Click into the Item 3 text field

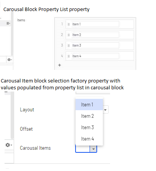click(x=95, y=46)
